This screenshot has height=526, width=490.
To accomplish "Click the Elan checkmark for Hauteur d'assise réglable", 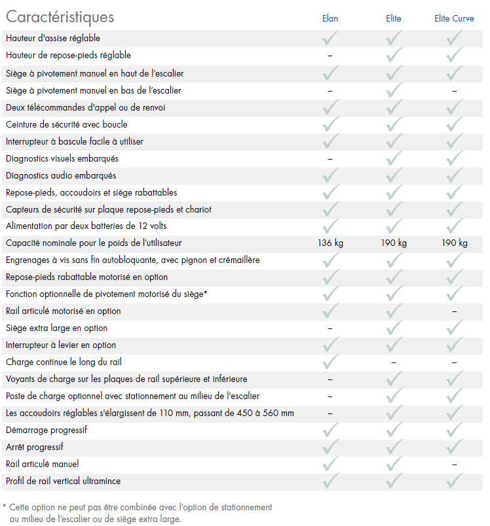I will pos(330,37).
